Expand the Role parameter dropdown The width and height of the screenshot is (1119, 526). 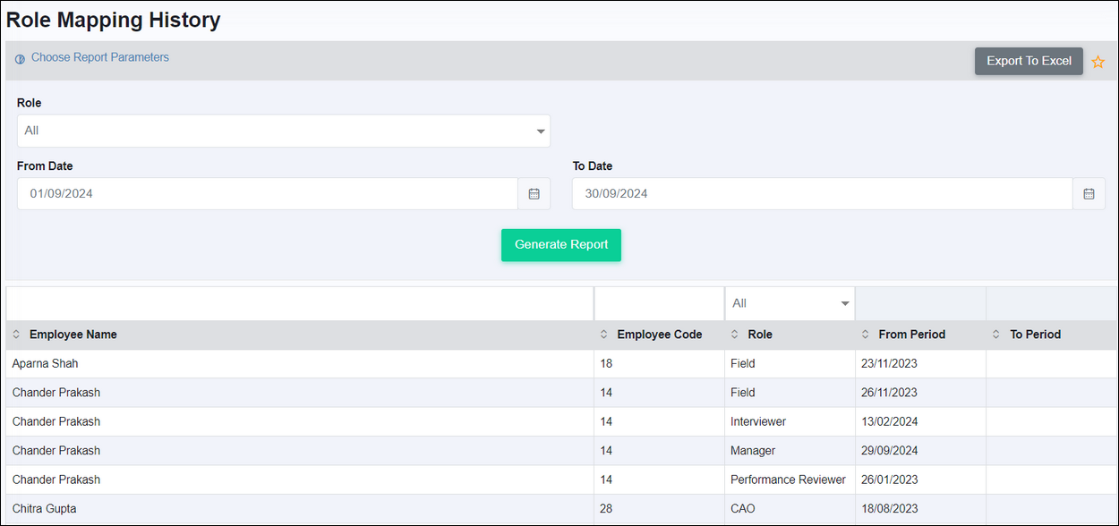(x=284, y=131)
